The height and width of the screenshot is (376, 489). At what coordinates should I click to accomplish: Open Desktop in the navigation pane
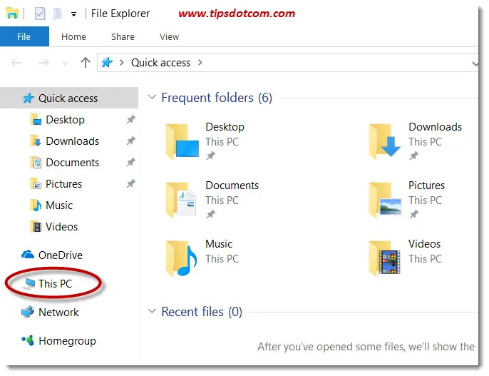tap(65, 120)
